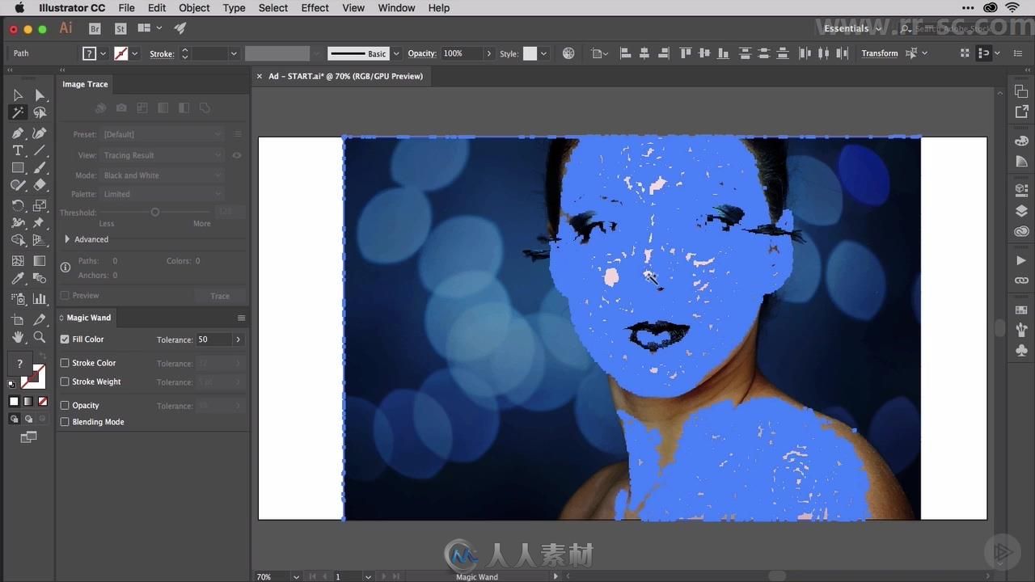This screenshot has height=582, width=1035.
Task: Open the stroke weight dropdown
Action: click(234, 53)
